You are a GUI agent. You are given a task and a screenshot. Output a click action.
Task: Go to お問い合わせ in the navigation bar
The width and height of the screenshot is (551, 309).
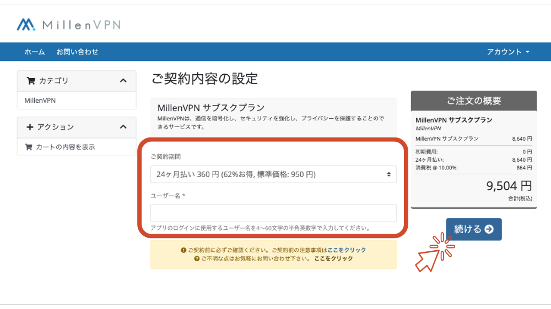pyautogui.click(x=77, y=52)
